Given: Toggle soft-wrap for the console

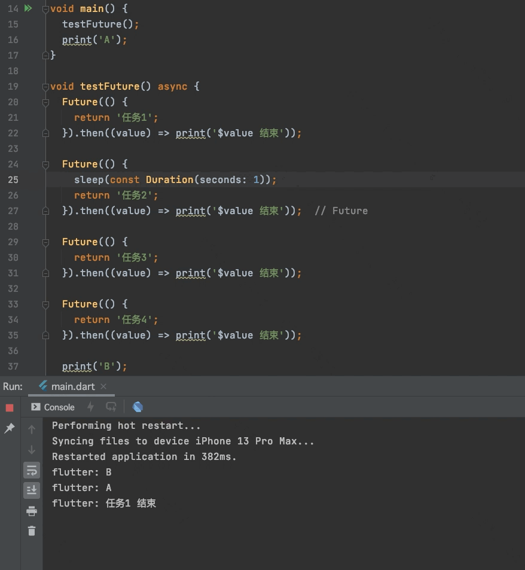Looking at the screenshot, I should click(x=32, y=470).
